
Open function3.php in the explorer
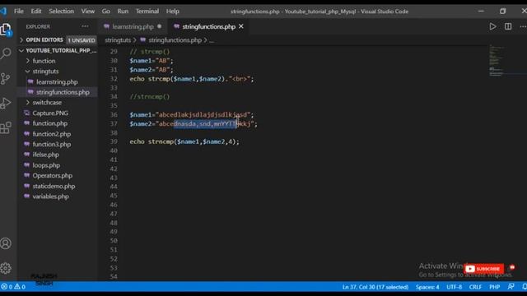click(51, 145)
